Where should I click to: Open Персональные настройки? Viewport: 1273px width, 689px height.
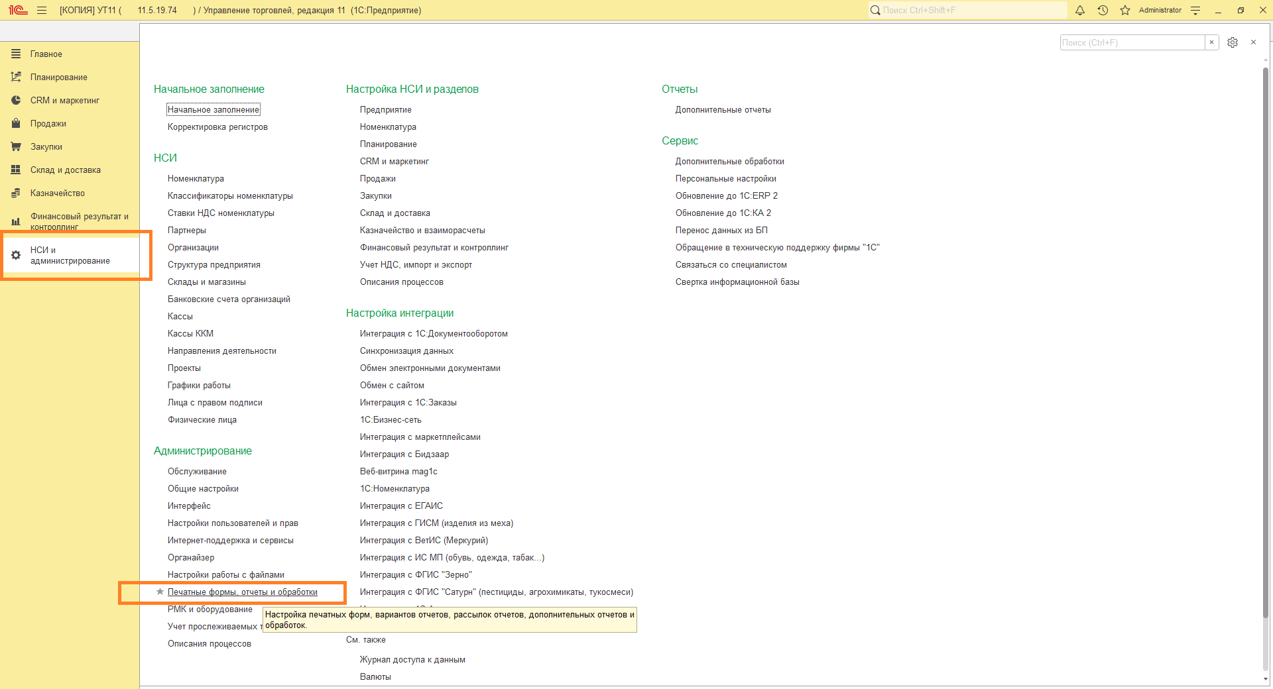tap(725, 178)
